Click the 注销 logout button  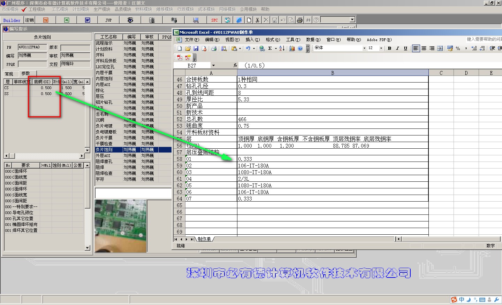pyautogui.click(x=30, y=20)
